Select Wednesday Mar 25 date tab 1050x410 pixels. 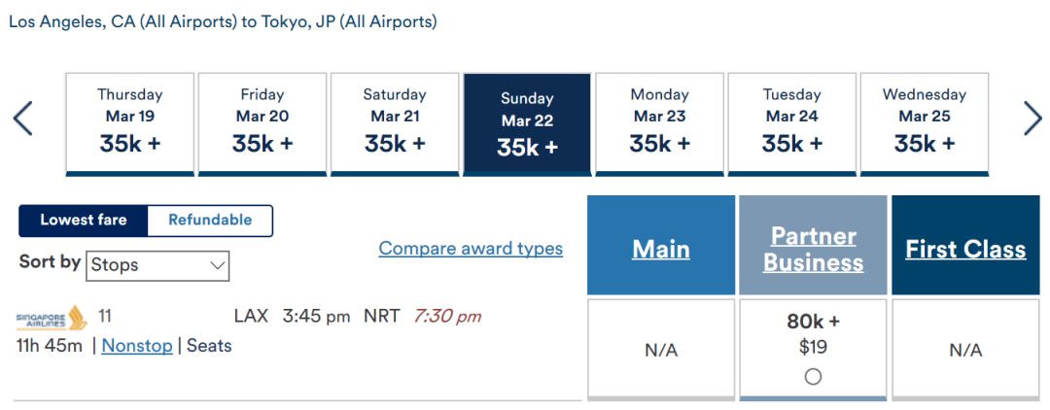[925, 124]
